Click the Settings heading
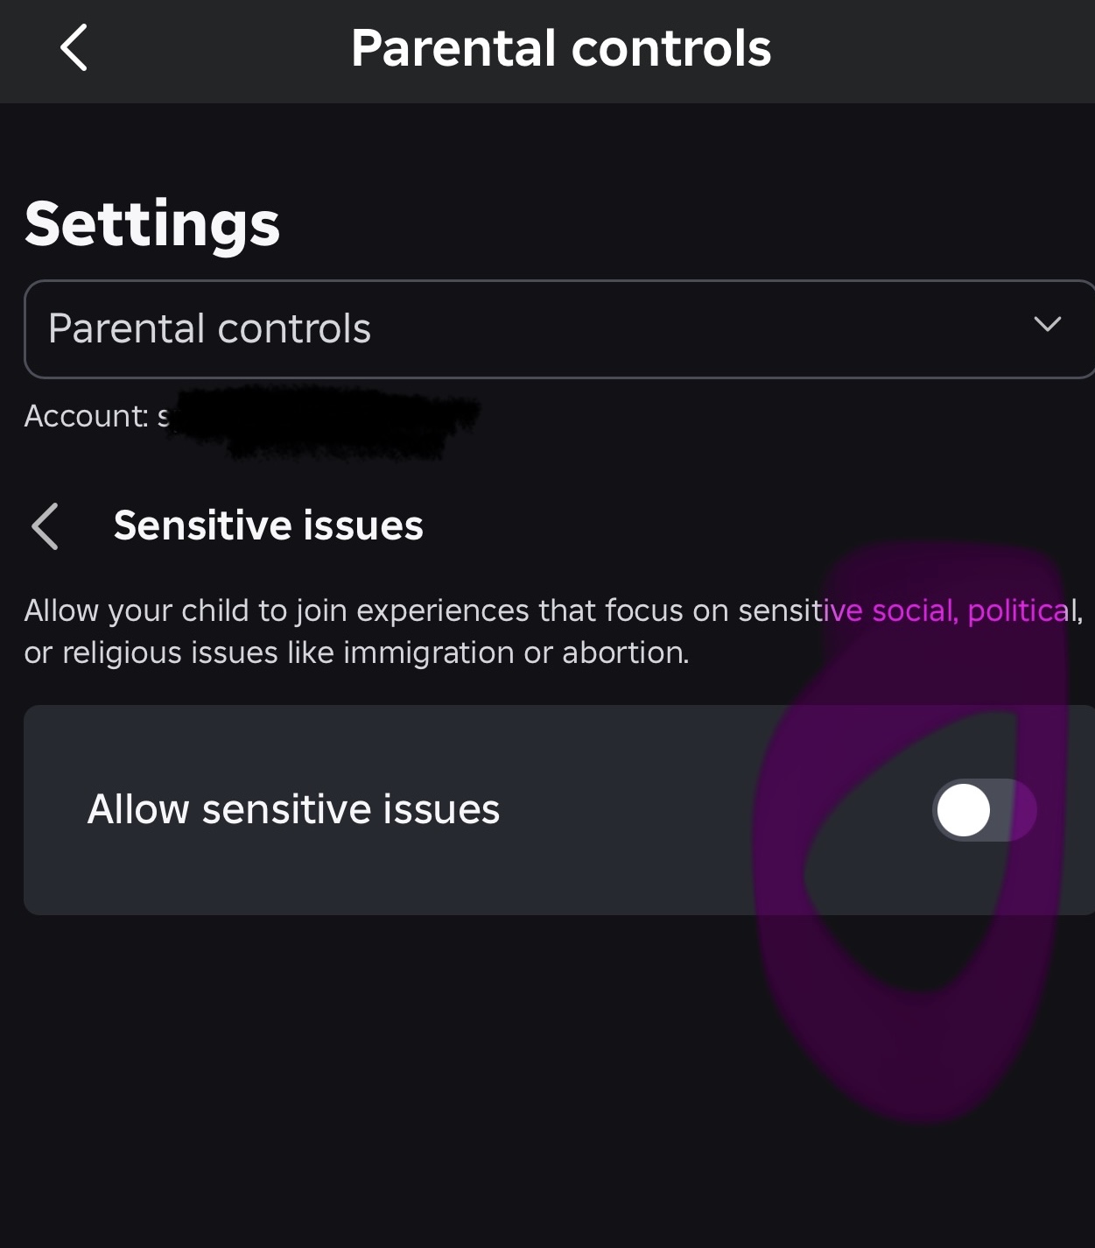 point(152,224)
